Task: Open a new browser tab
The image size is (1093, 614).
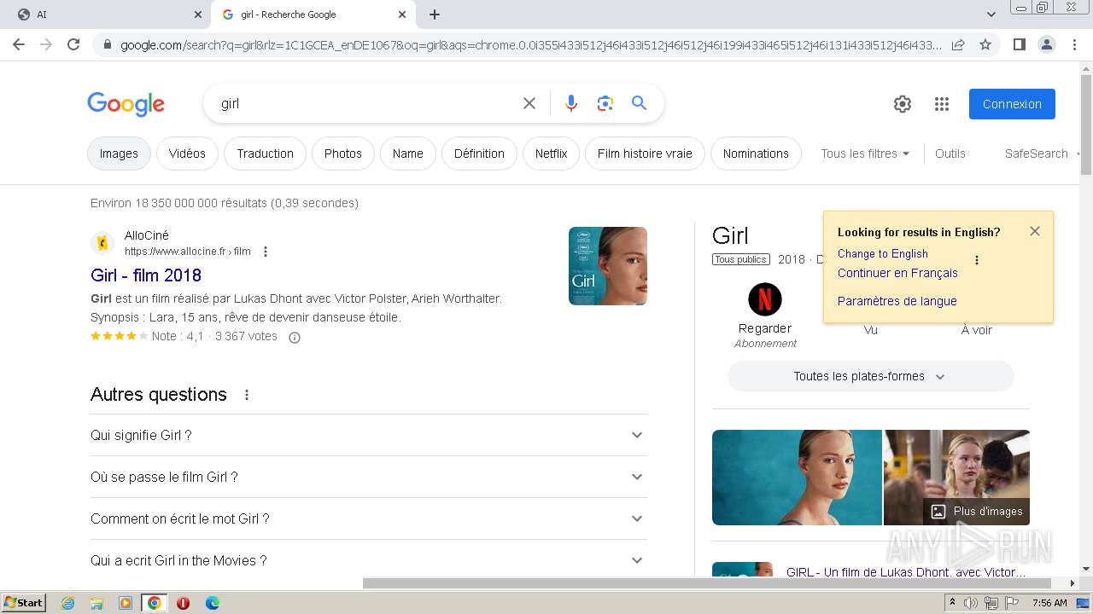Action: pos(435,14)
